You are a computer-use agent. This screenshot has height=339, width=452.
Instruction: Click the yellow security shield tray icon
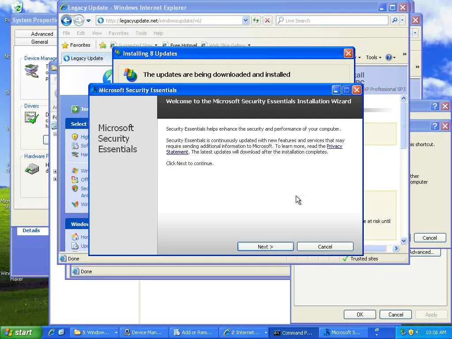[411, 332]
